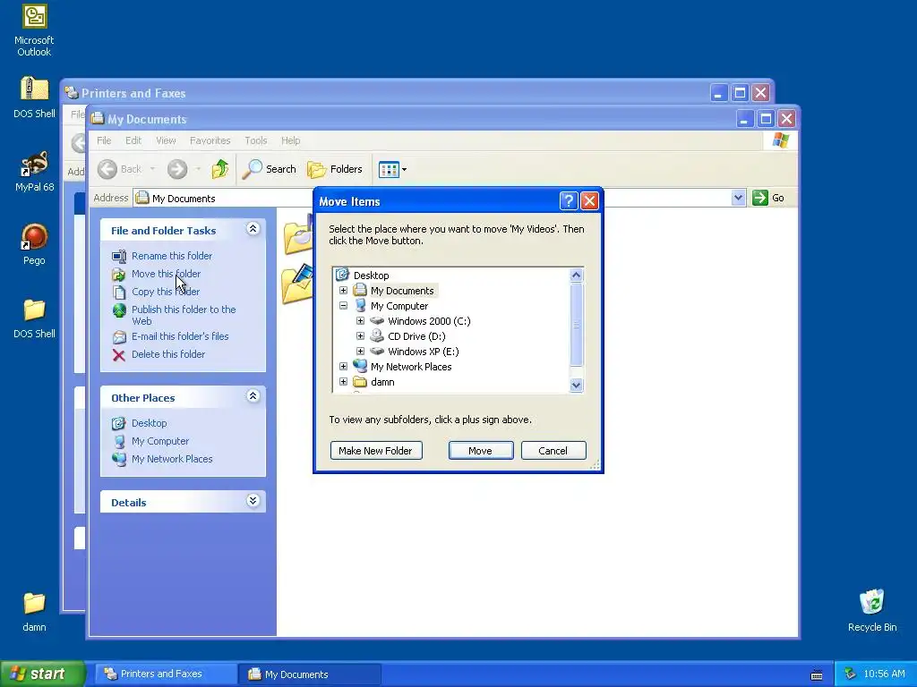Expand the damn folder tree node
Screen dimensions: 917x687
(x=343, y=381)
